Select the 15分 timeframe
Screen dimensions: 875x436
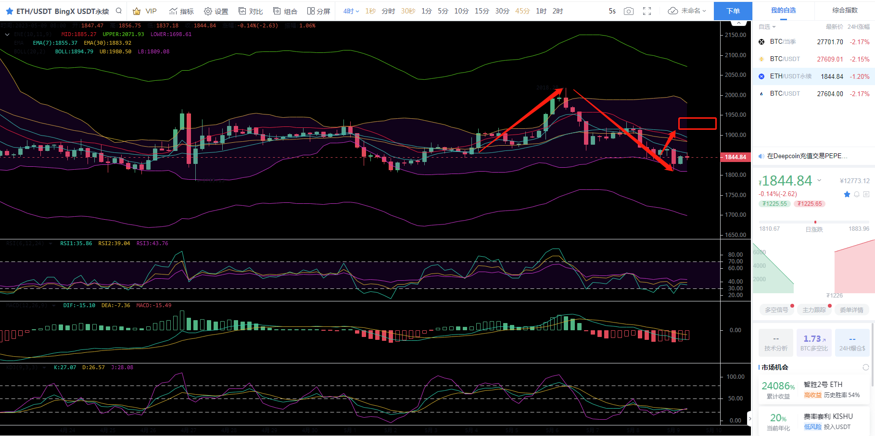[x=482, y=11]
